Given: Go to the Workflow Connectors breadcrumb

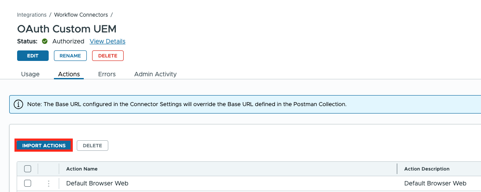Looking at the screenshot, I should [81, 14].
